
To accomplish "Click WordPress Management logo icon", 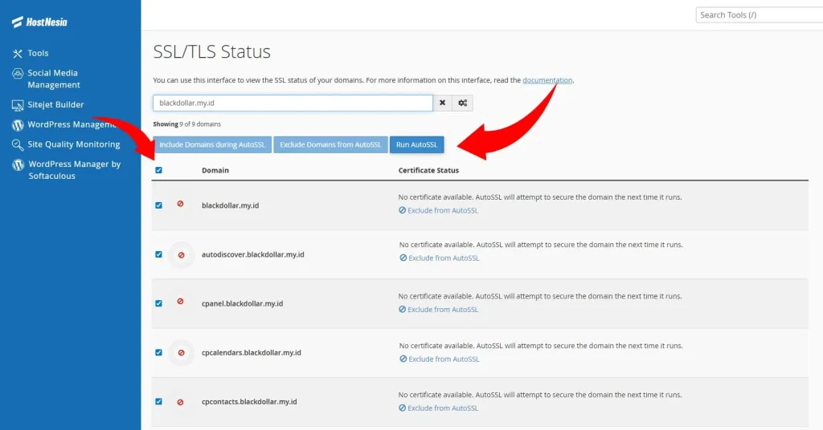I will tap(18, 125).
